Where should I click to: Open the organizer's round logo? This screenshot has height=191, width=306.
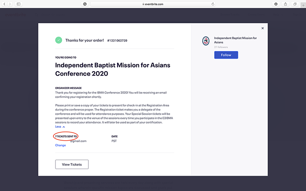click(206, 41)
